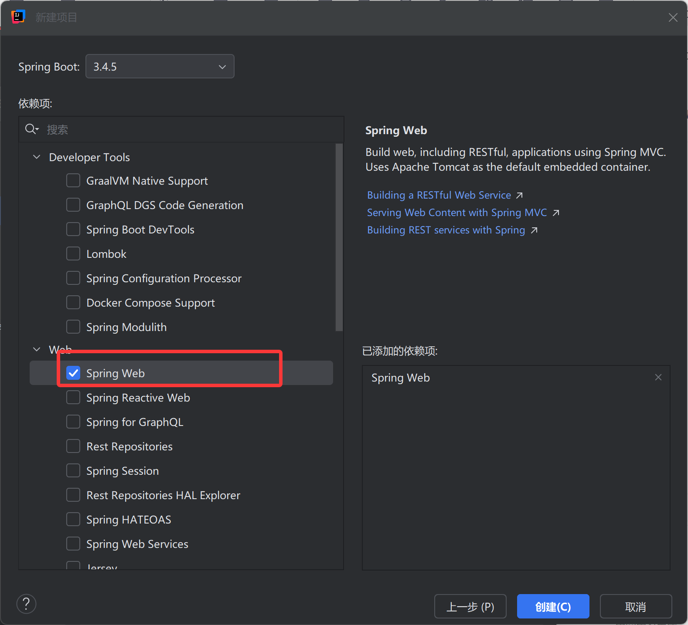Enable Spring Web Services checkbox
The width and height of the screenshot is (688, 625).
coord(73,544)
